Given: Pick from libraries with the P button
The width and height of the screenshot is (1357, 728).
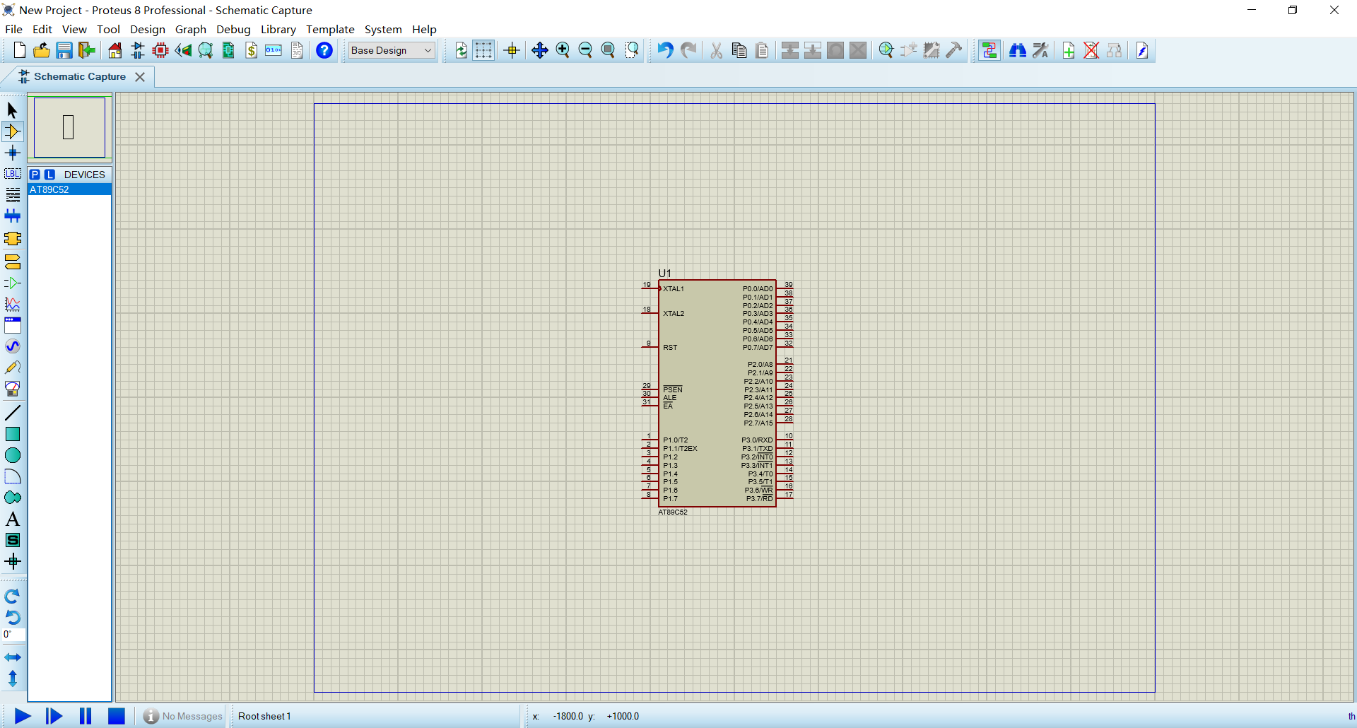Looking at the screenshot, I should coord(35,175).
